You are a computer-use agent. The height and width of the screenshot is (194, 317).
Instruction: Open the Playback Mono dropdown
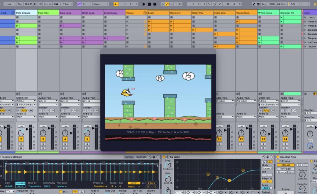(x=61, y=186)
